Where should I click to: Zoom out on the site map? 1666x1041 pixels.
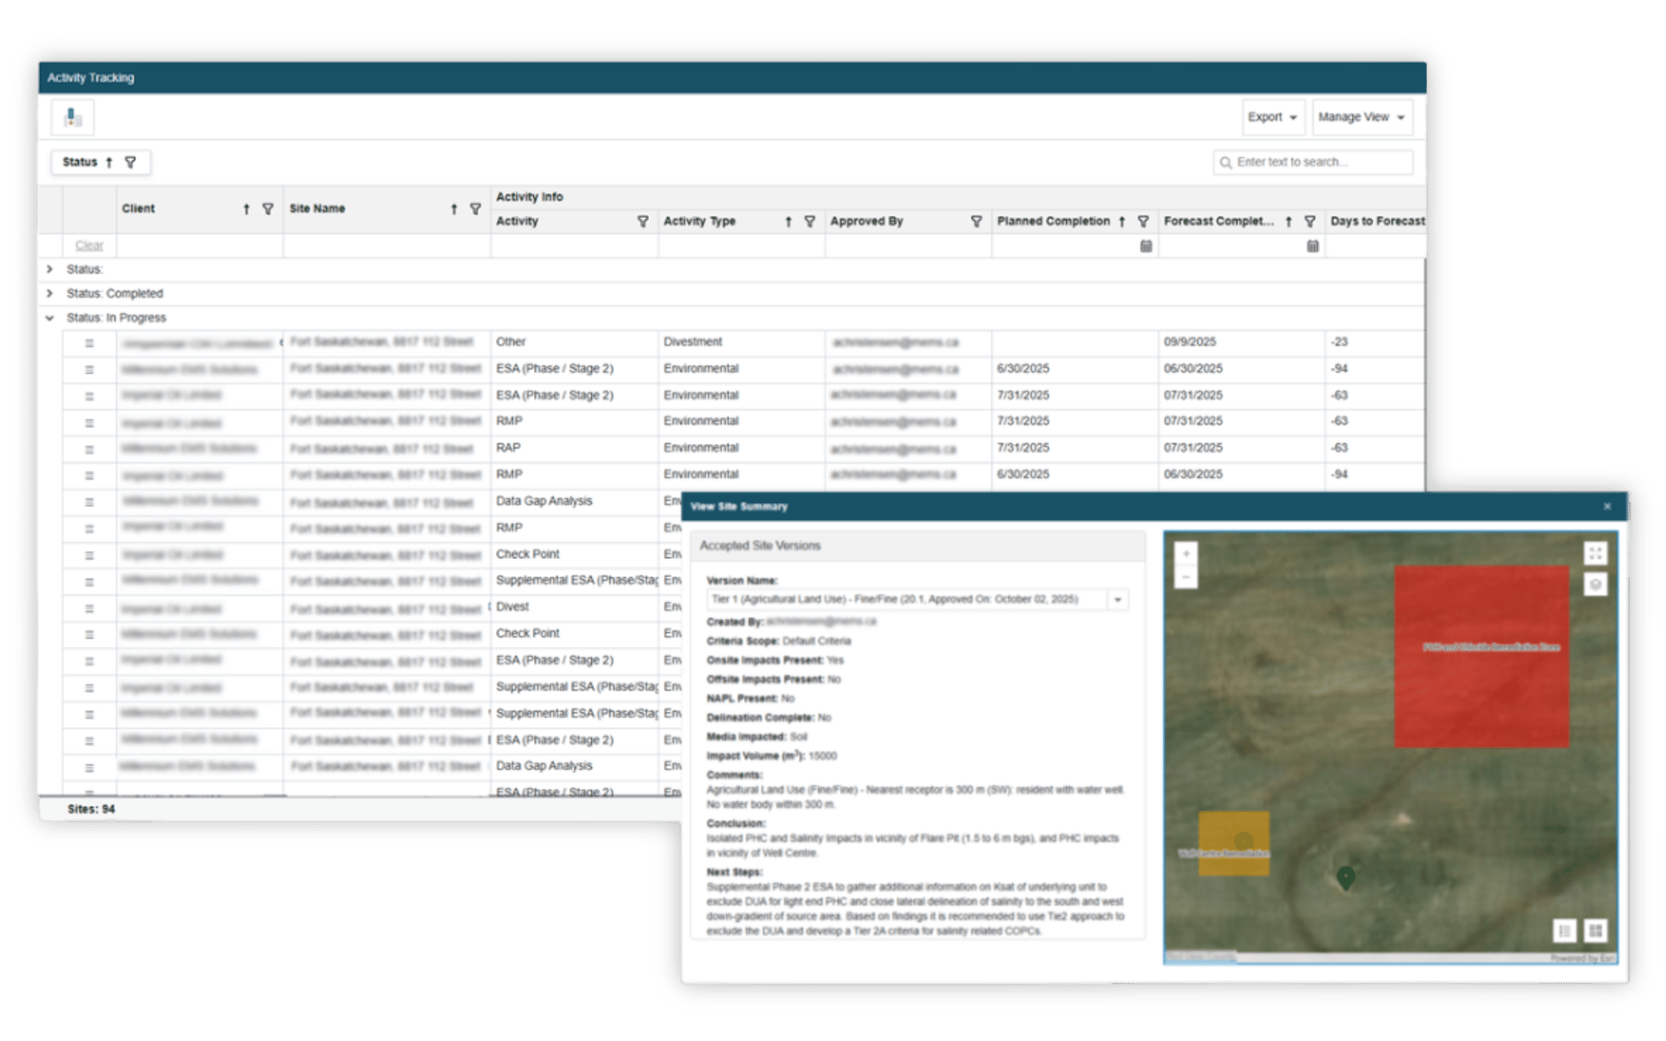(1185, 576)
